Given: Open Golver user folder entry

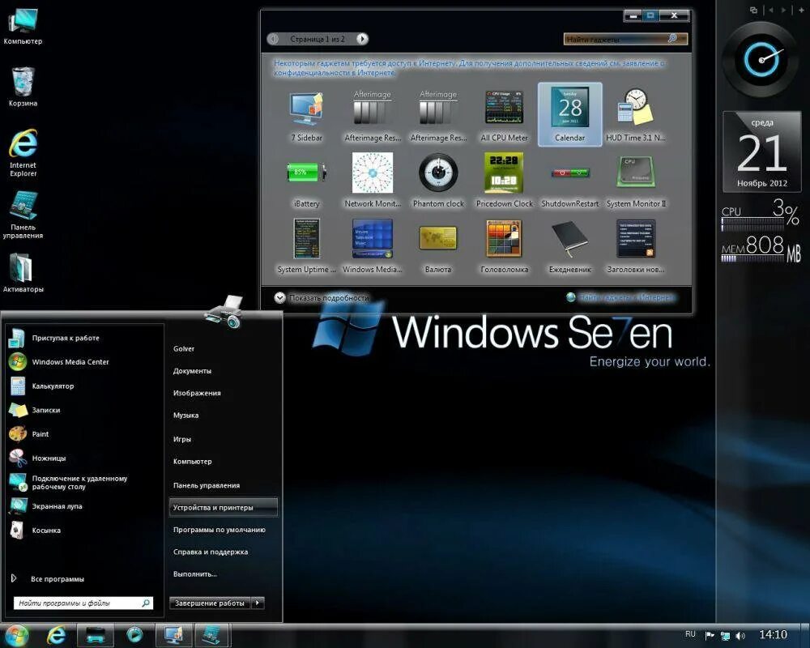Looking at the screenshot, I should point(184,349).
